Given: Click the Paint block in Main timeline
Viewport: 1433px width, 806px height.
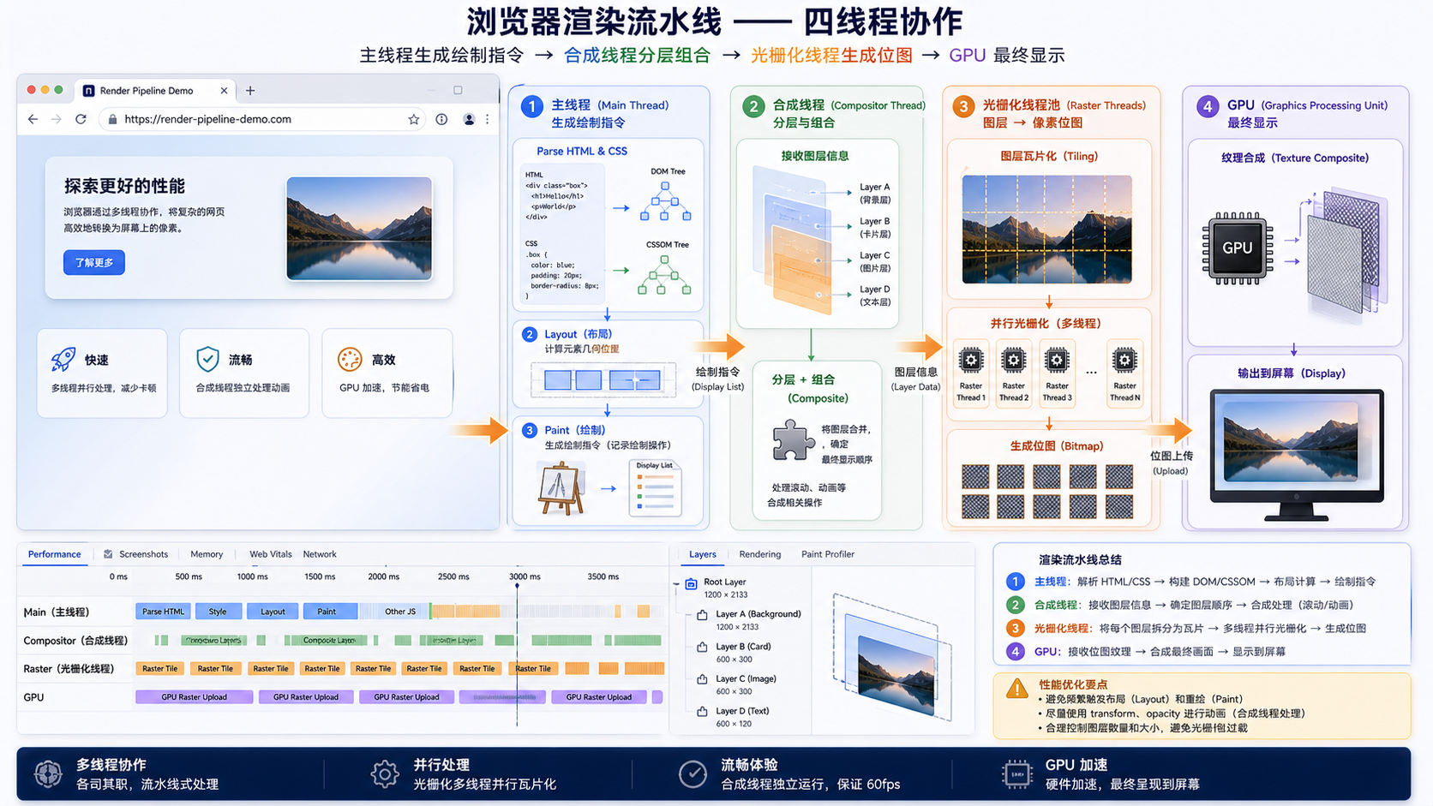Looking at the screenshot, I should pyautogui.click(x=327, y=612).
